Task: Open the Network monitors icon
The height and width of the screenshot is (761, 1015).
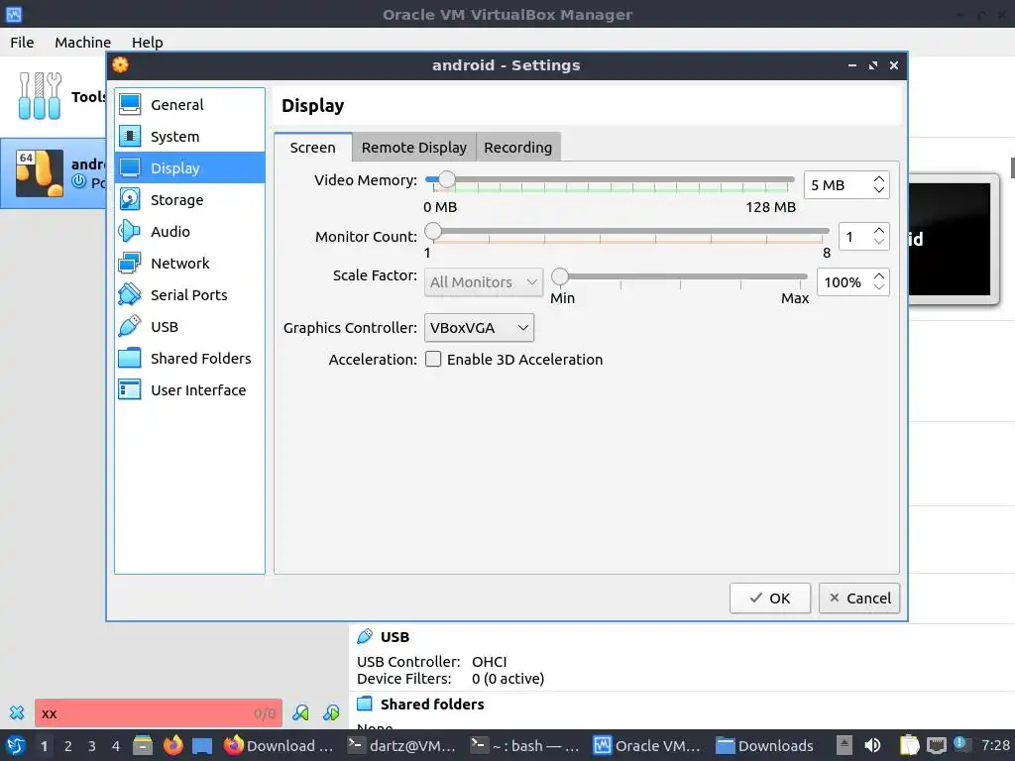Action: click(130, 264)
